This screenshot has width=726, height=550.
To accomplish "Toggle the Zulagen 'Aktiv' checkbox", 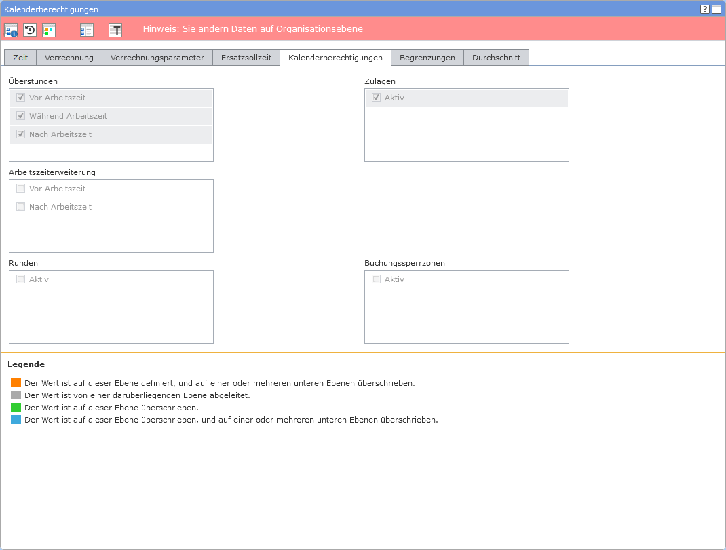I will pyautogui.click(x=377, y=98).
